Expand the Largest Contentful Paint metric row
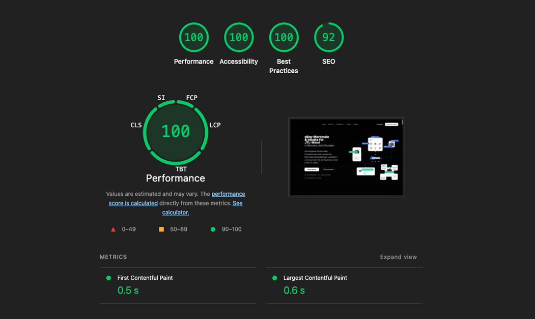This screenshot has height=319, width=535. tap(315, 278)
